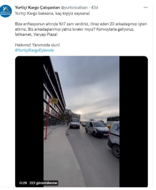Screen dimensions: 156x190
Task: Click the yellow sign on the red pole in video
Action: [54, 101]
